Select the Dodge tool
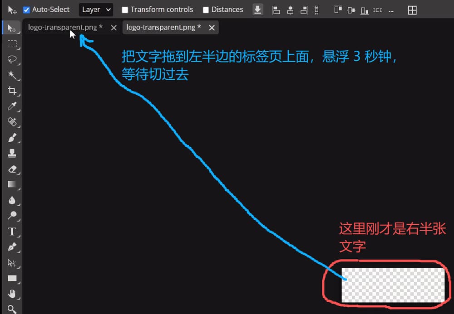 pyautogui.click(x=12, y=216)
